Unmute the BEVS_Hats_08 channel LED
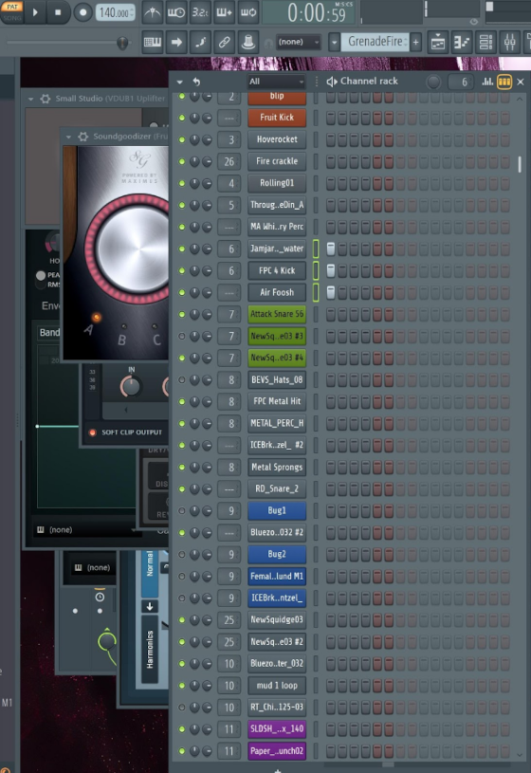Viewport: 531px width, 773px height. (x=182, y=379)
